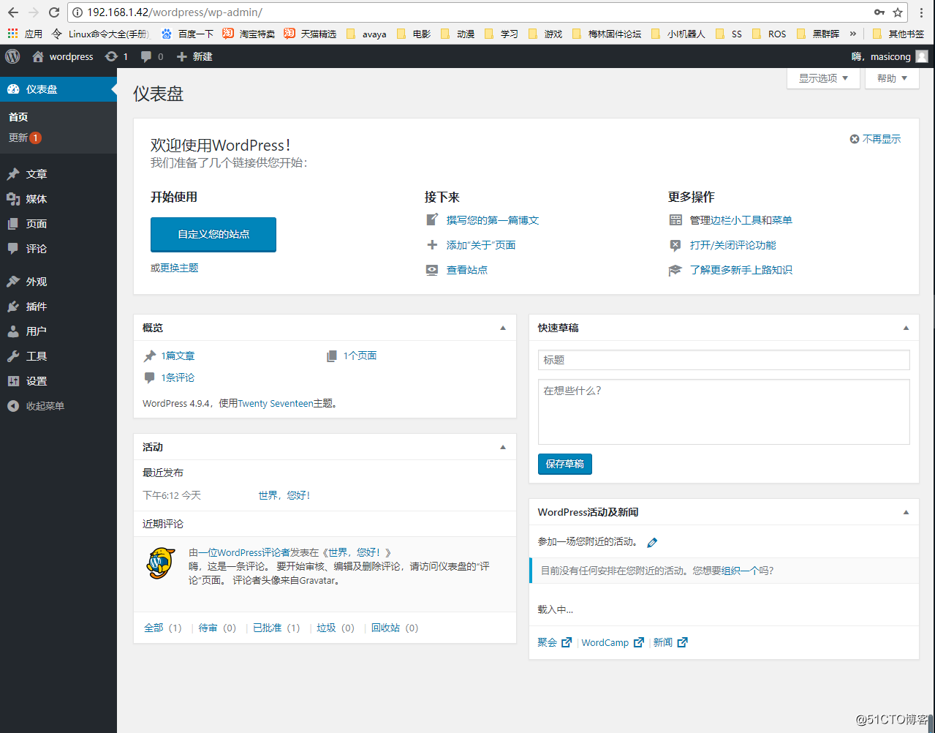
Task: Click 1篇文章 link
Action: [x=178, y=356]
